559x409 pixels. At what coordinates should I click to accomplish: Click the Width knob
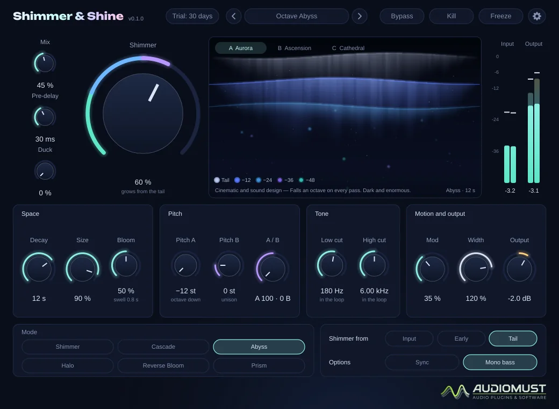coord(476,269)
